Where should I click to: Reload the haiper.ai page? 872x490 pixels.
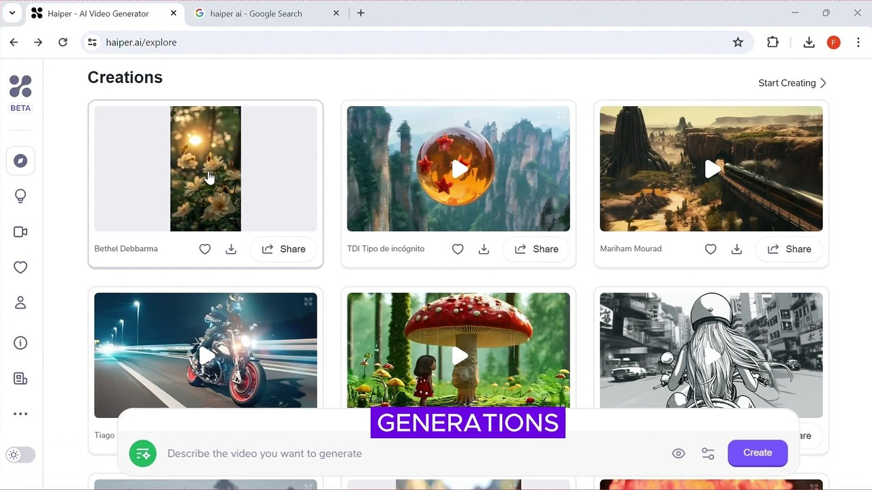63,42
